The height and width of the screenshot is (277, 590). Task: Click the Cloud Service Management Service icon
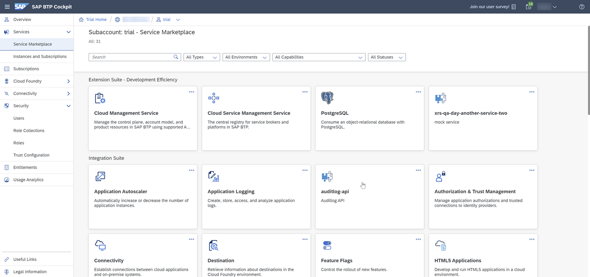[x=213, y=98]
